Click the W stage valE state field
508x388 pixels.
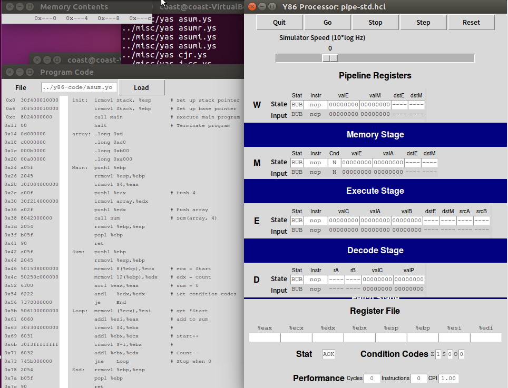pyautogui.click(x=344, y=105)
